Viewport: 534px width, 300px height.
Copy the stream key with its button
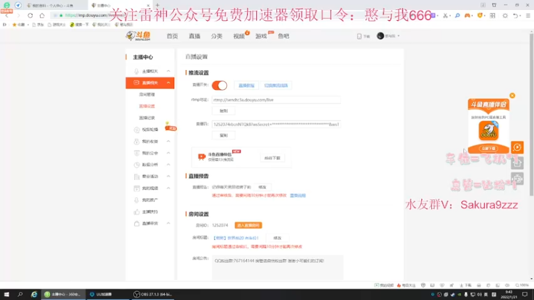(x=224, y=135)
